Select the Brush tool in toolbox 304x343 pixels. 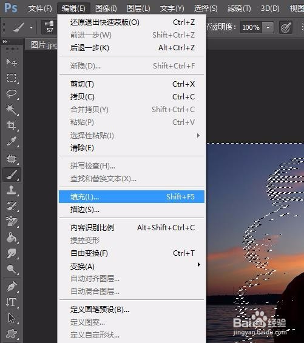[x=12, y=175]
